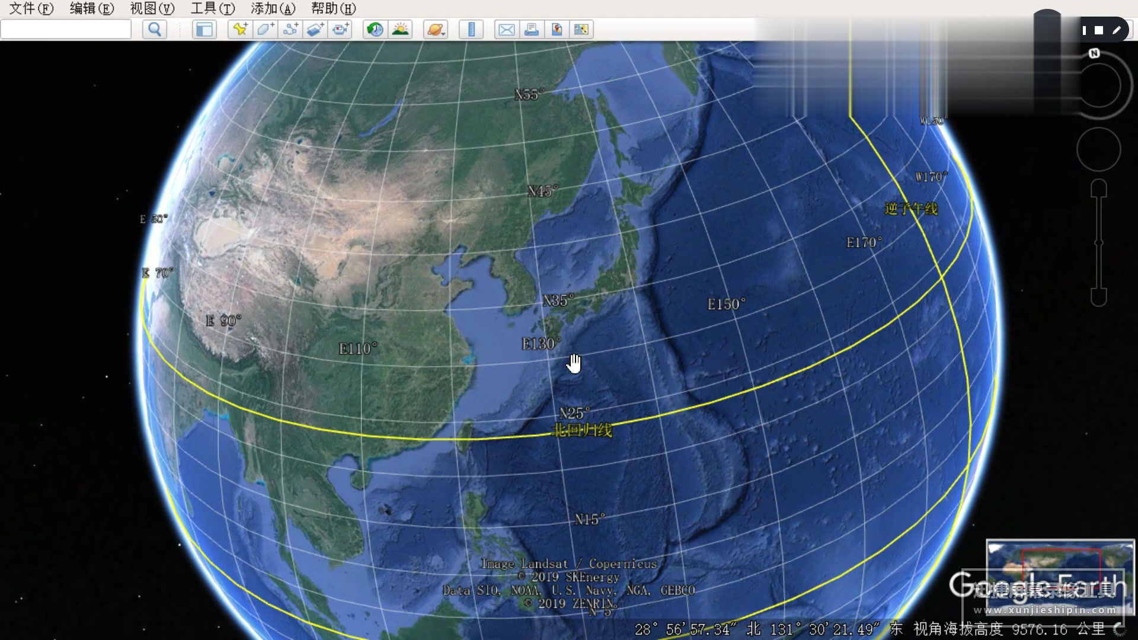The width and height of the screenshot is (1138, 640).
Task: Click the N compass north marker
Action: click(1094, 53)
